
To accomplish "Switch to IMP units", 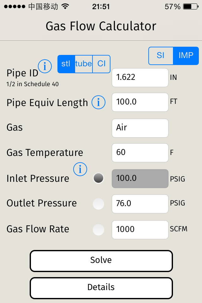I will (x=186, y=56).
